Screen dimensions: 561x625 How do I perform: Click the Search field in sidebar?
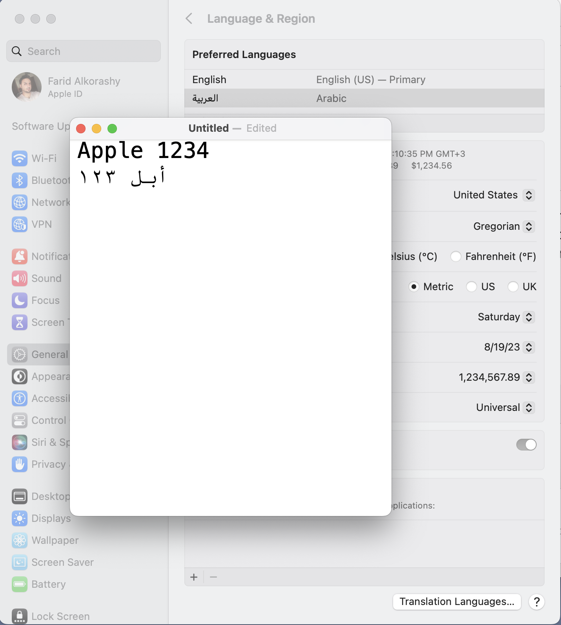(84, 51)
